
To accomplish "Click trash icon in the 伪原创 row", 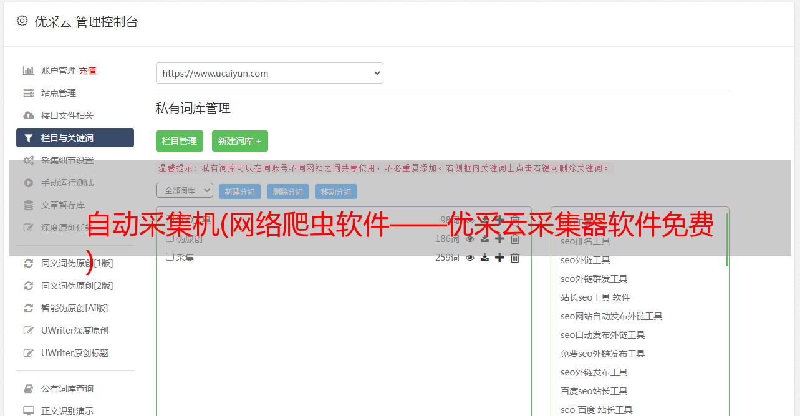I will (x=515, y=239).
